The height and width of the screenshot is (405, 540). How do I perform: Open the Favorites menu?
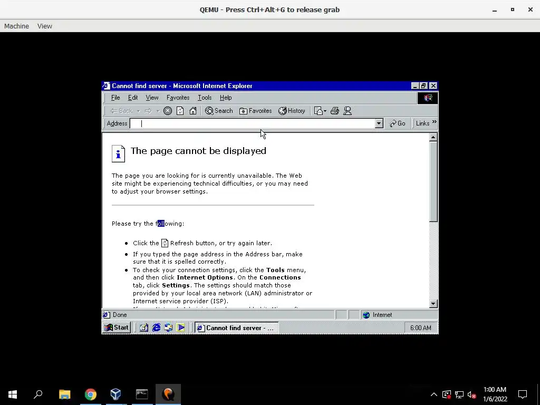point(178,98)
